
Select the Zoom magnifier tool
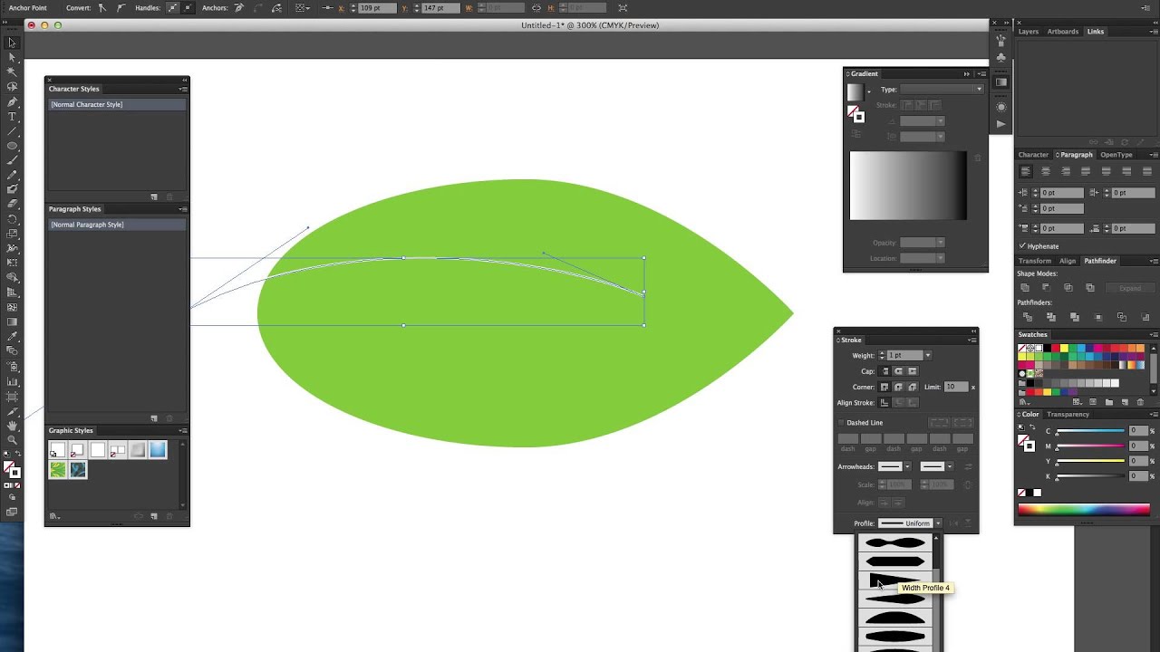[12, 439]
